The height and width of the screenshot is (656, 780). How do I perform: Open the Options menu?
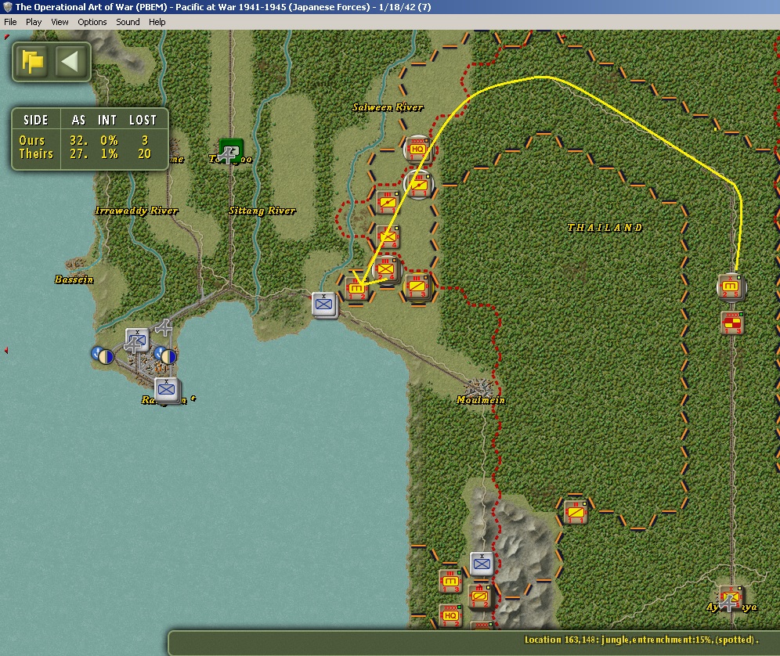pyautogui.click(x=92, y=22)
